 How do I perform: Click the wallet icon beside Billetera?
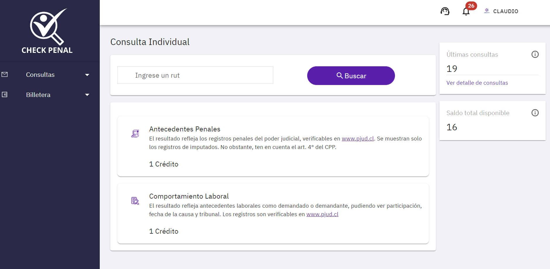5,94
